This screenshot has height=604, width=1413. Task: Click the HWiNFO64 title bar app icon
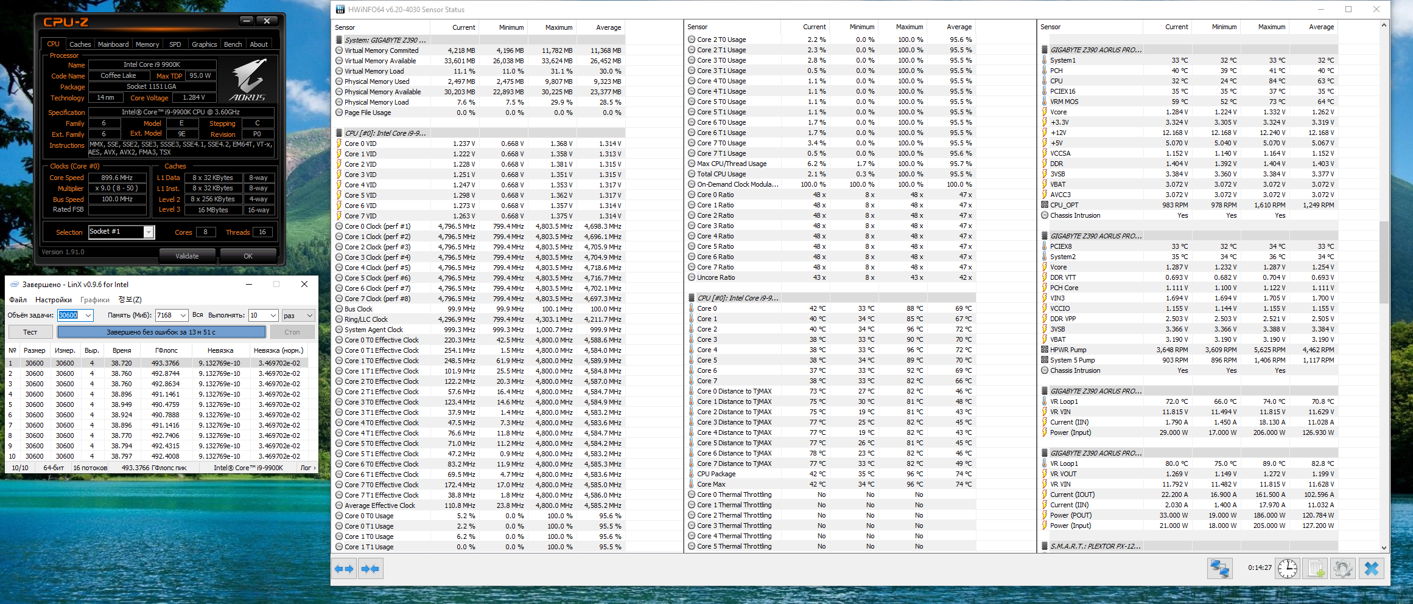pos(340,9)
